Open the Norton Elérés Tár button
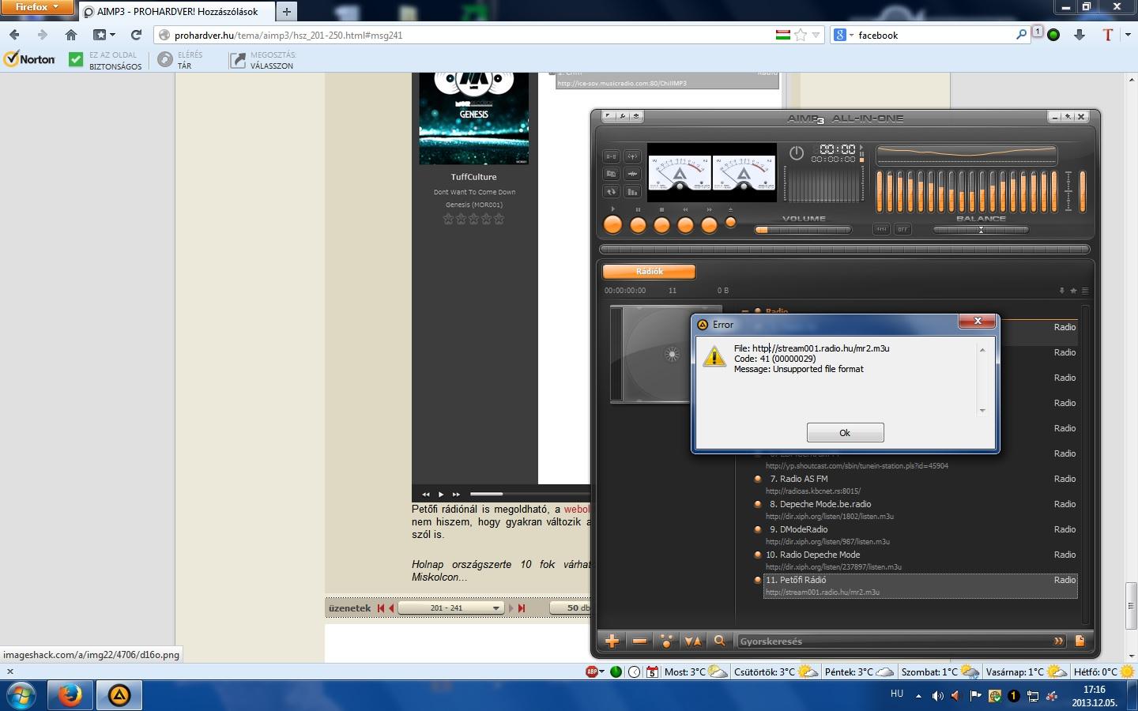Image resolution: width=1138 pixels, height=711 pixels. click(180, 60)
